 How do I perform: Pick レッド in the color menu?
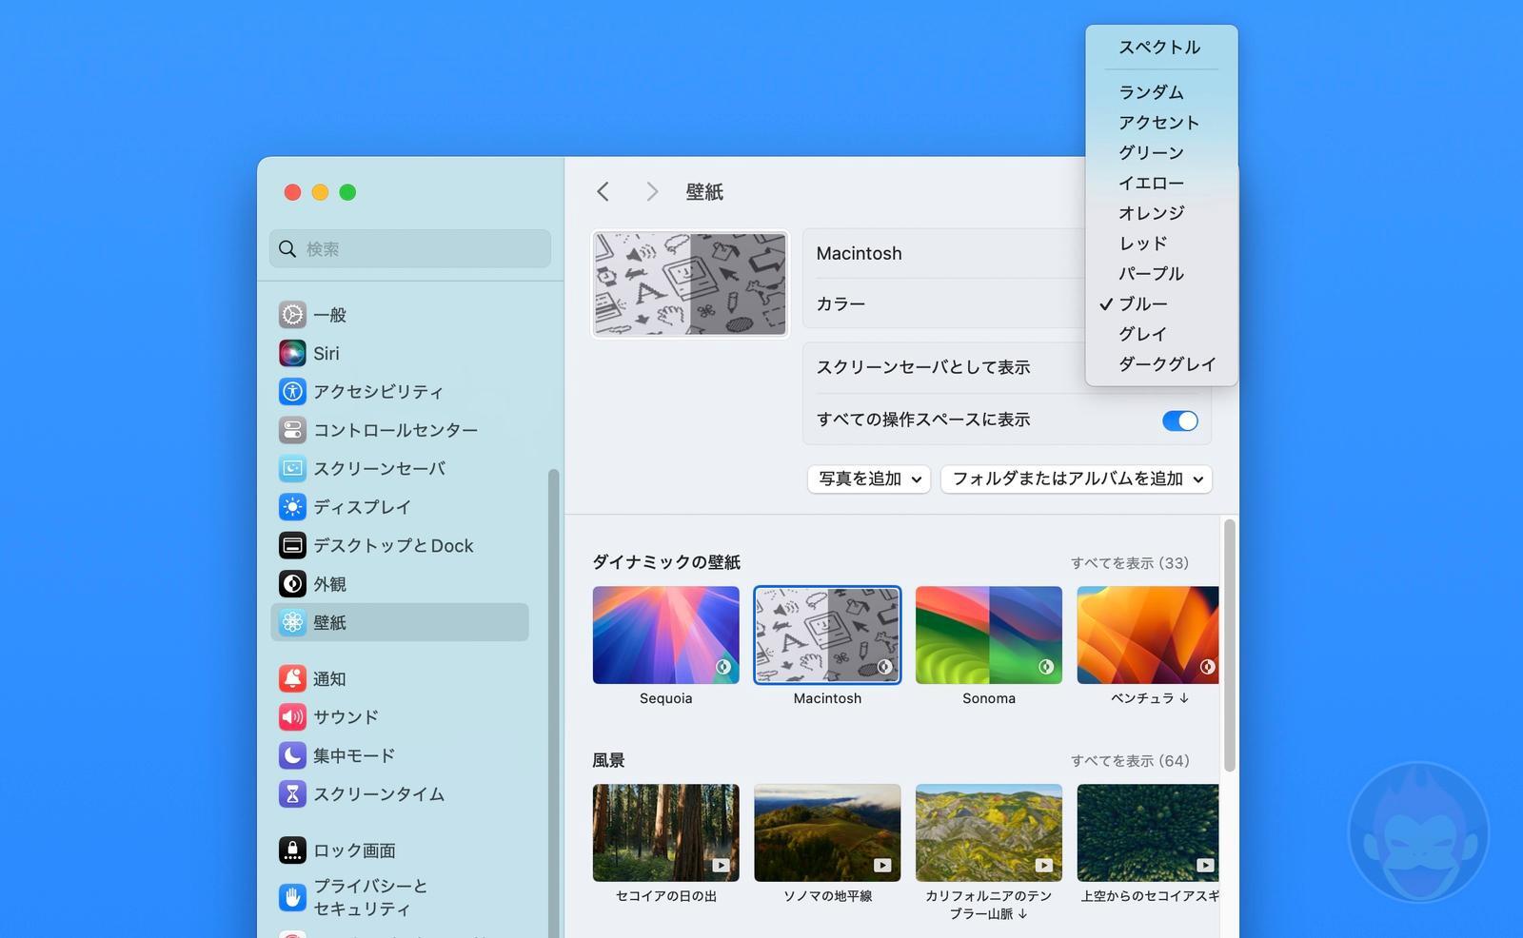click(x=1161, y=244)
